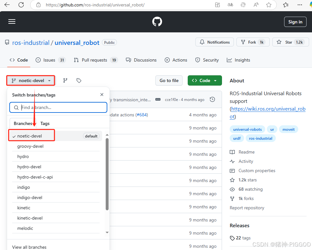Select the groovy-devel branch
Viewport: 312px width, 250px height.
pos(56,146)
